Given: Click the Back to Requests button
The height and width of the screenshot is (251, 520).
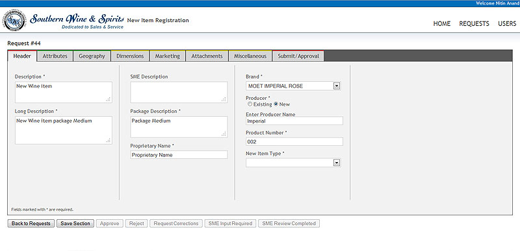Looking at the screenshot, I should pyautogui.click(x=31, y=224).
